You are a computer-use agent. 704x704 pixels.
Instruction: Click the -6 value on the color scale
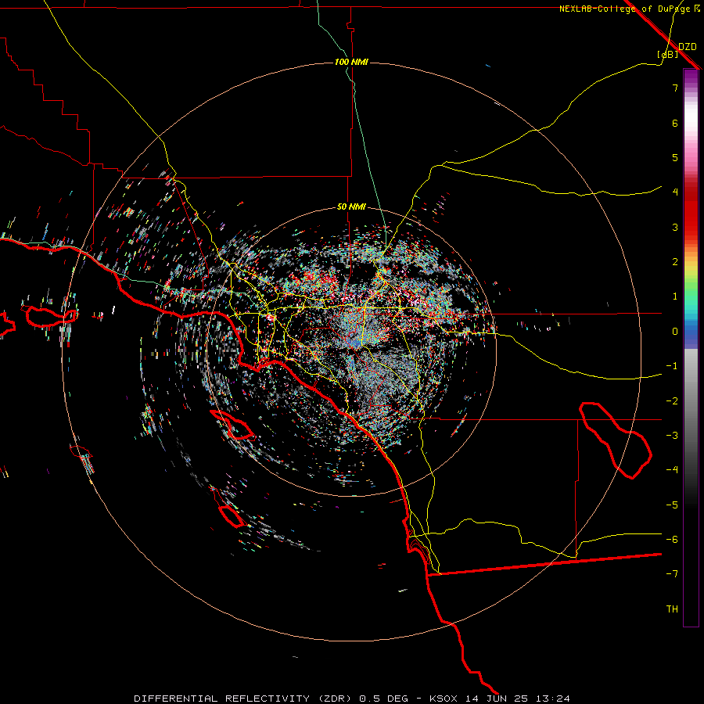(672, 540)
